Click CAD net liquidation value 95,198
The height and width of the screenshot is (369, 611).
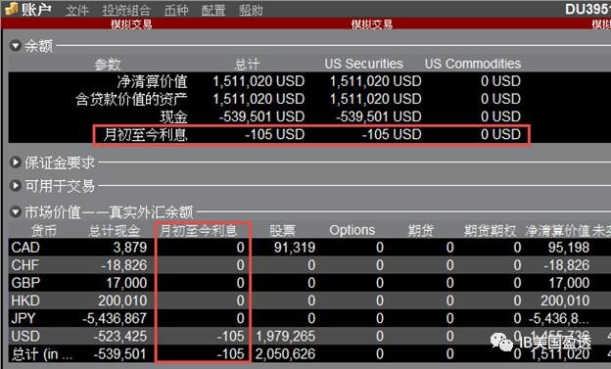(x=569, y=248)
